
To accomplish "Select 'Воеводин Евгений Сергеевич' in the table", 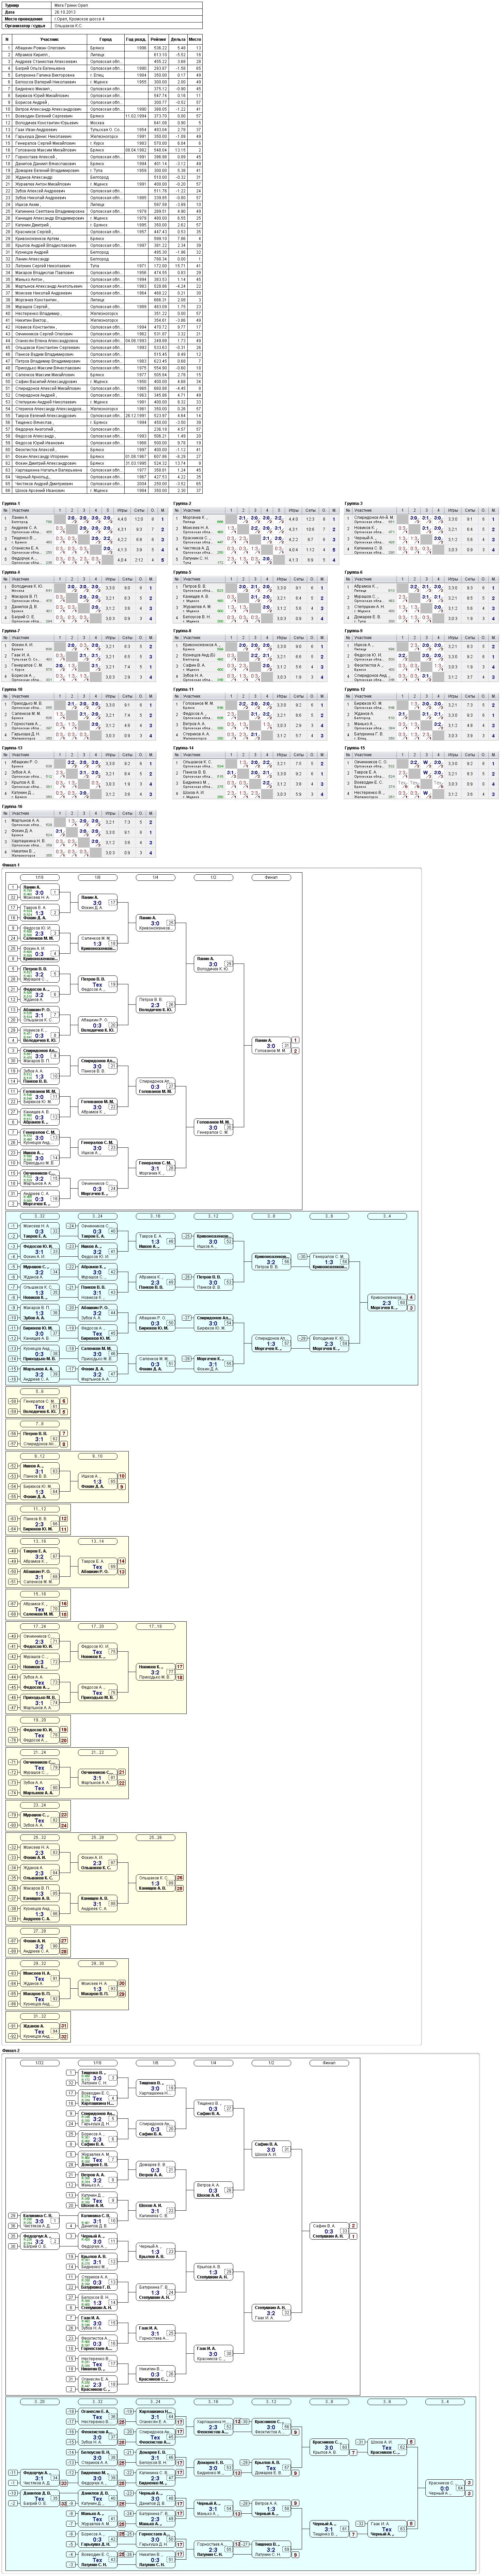I will 102,116.
